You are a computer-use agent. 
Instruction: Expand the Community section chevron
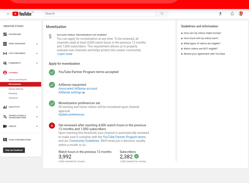(x=37, y=63)
